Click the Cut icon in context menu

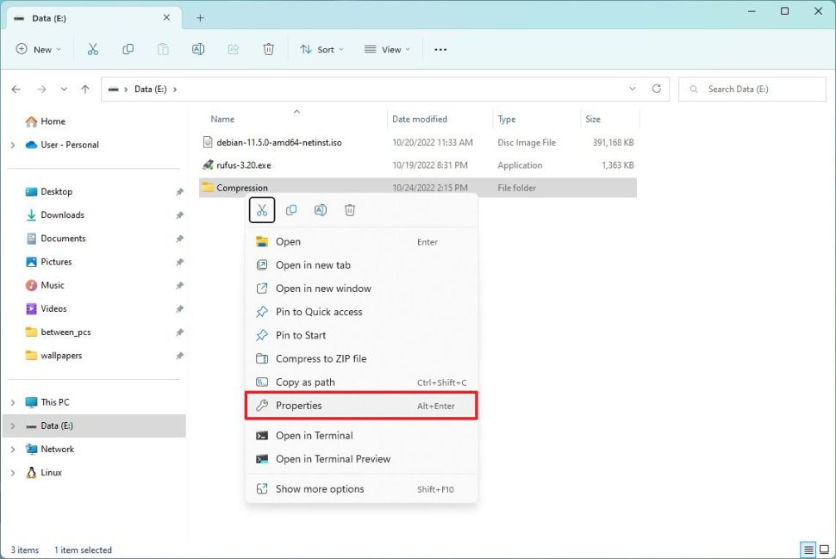click(262, 210)
